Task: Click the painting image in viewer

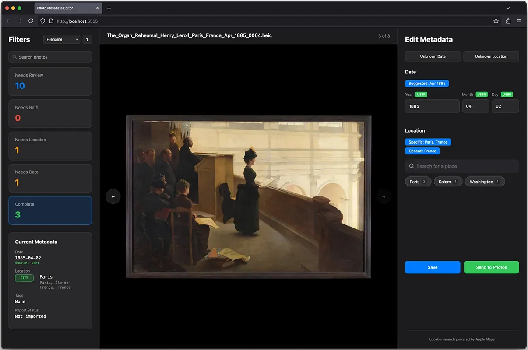Action: 249,196
